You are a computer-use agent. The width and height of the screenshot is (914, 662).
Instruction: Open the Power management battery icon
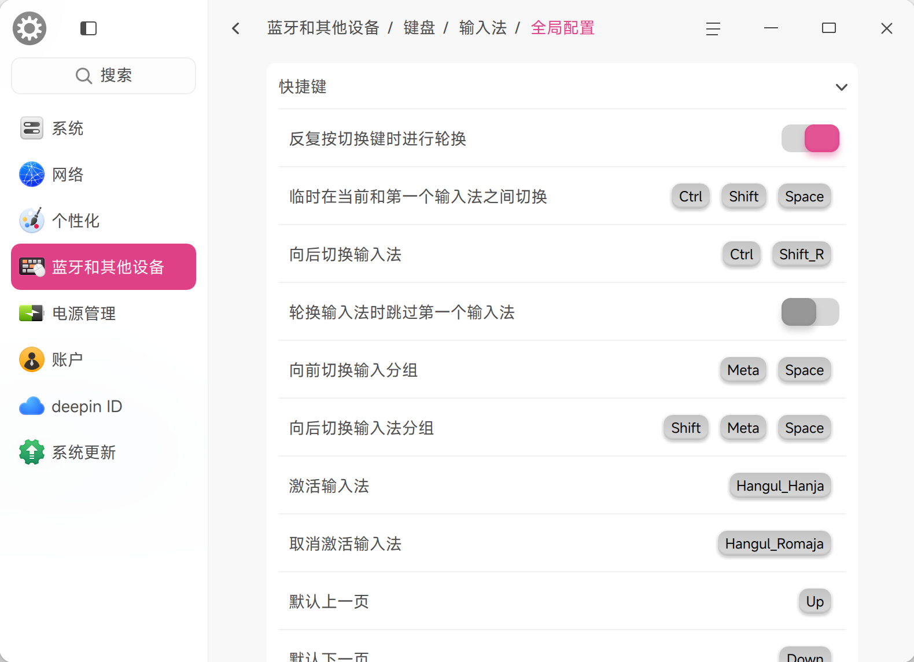(x=32, y=313)
